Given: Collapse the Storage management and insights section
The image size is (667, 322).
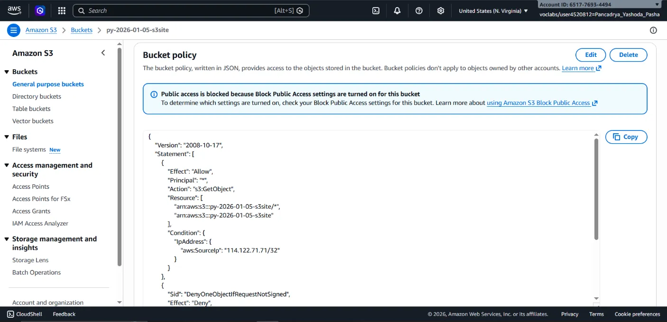Looking at the screenshot, I should [x=7, y=239].
